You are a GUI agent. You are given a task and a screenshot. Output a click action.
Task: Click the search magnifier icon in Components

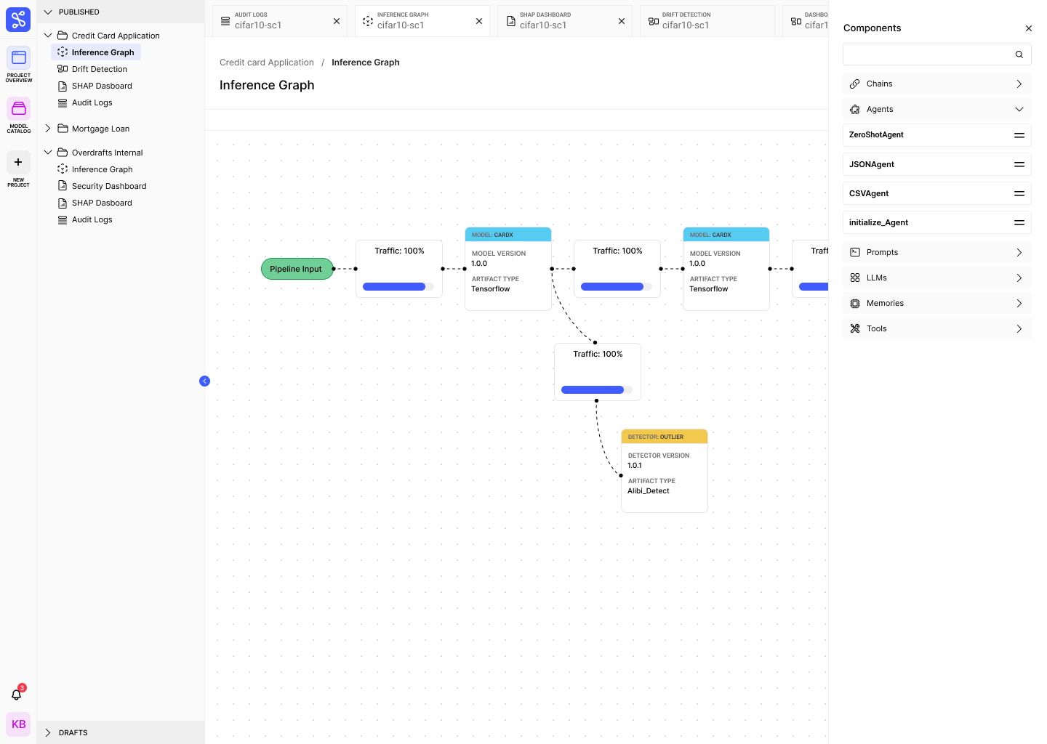coord(1019,54)
